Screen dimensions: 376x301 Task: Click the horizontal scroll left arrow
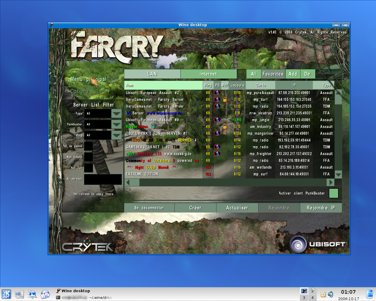click(128, 182)
